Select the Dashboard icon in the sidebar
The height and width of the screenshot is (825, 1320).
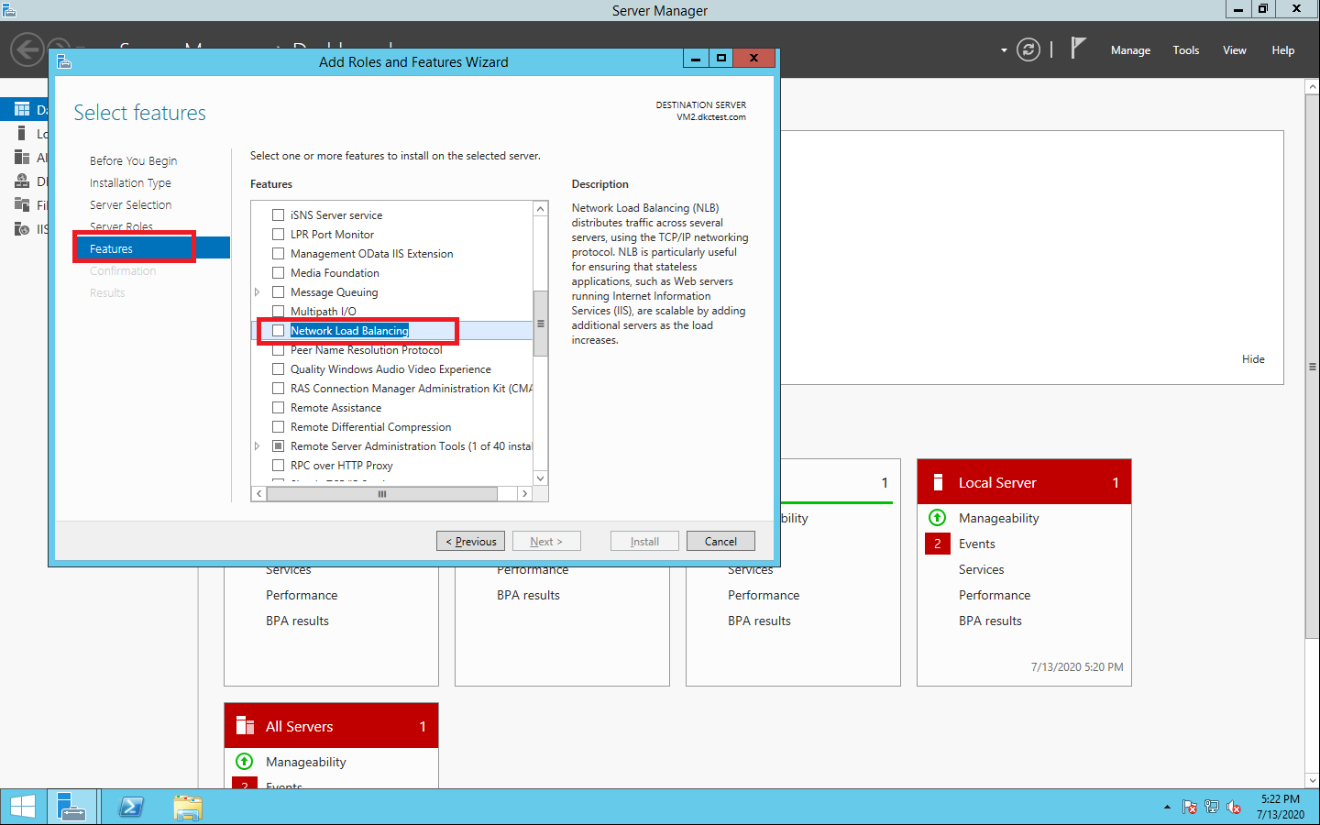[22, 109]
